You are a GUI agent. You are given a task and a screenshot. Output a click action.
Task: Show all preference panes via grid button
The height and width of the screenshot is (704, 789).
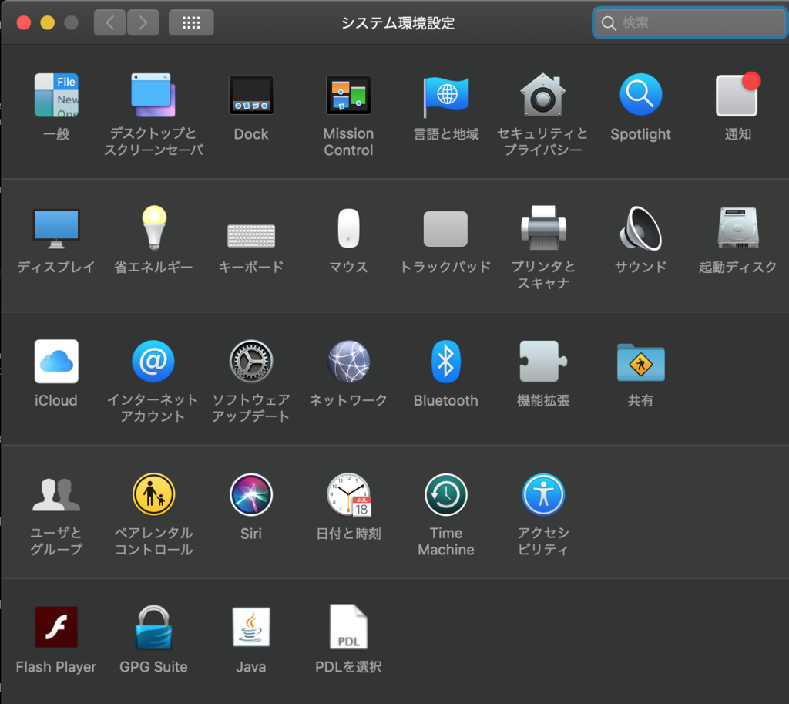tap(190, 22)
